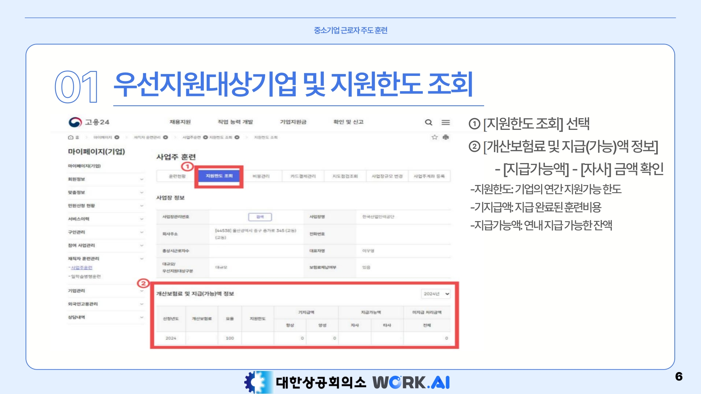Open the search magnifier icon
The height and width of the screenshot is (394, 701).
tap(429, 122)
